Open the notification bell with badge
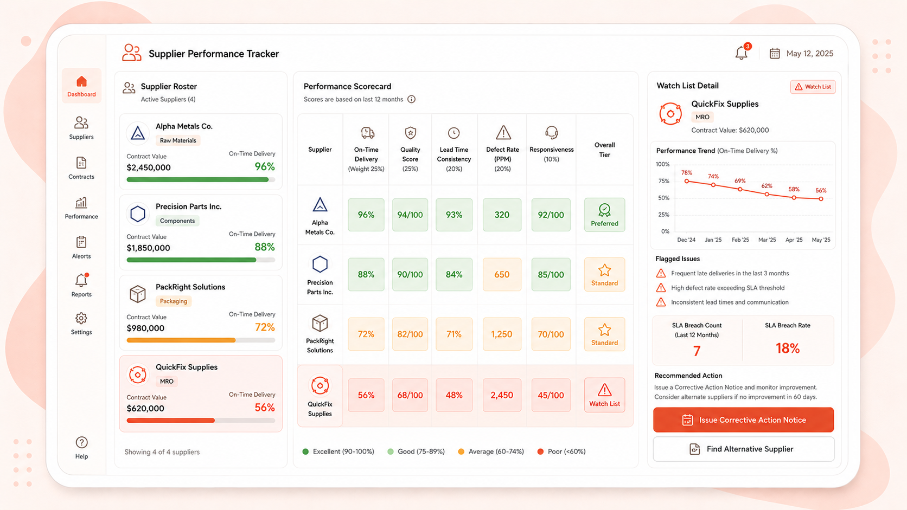907x510 pixels. [x=742, y=53]
